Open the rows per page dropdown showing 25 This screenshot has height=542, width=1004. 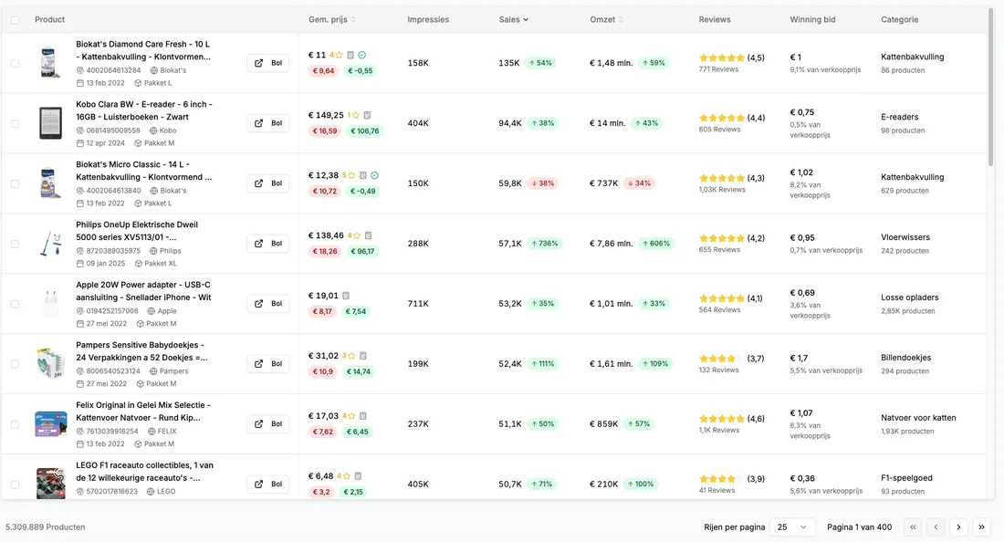792,527
